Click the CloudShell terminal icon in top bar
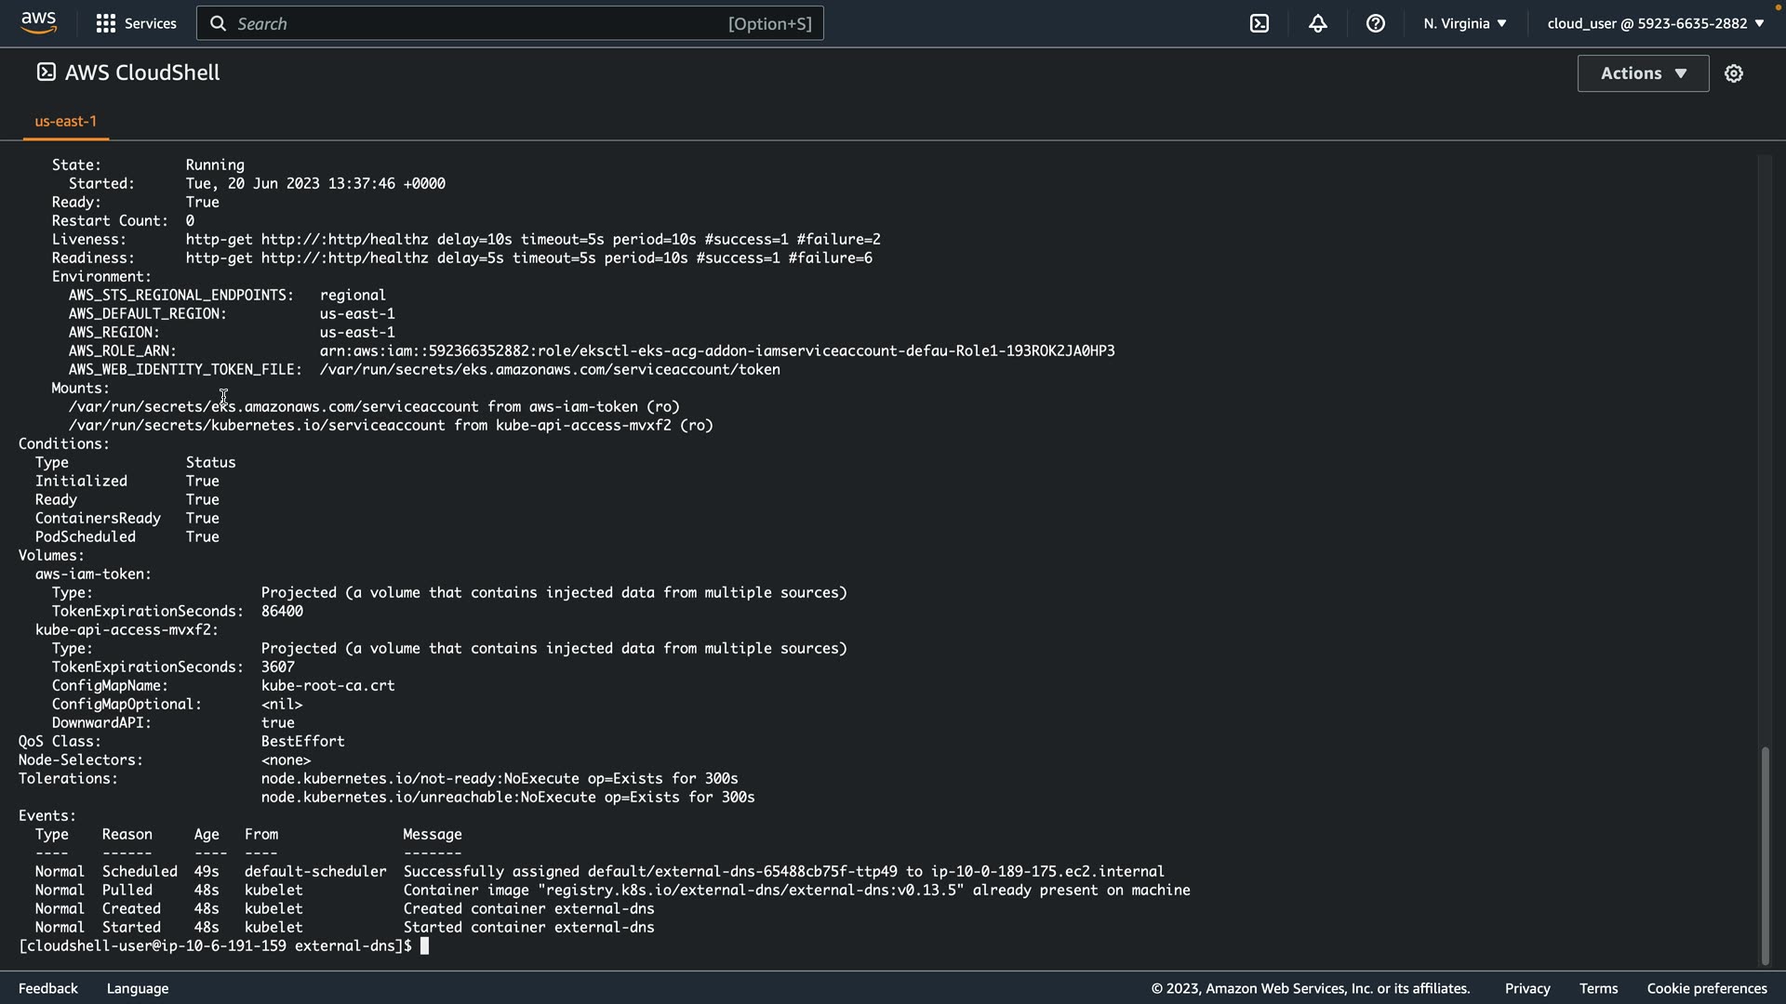The image size is (1786, 1004). coord(1260,23)
